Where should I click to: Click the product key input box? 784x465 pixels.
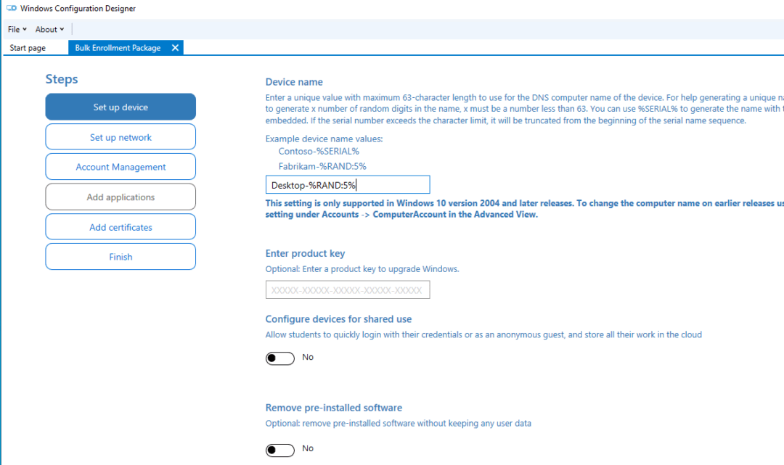click(347, 289)
